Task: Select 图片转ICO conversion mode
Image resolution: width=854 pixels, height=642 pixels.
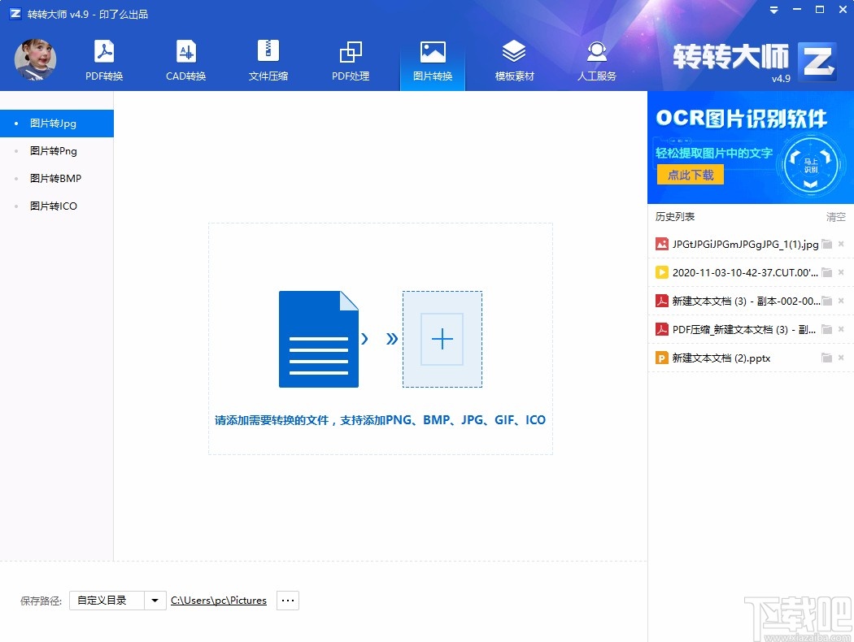Action: pos(54,206)
